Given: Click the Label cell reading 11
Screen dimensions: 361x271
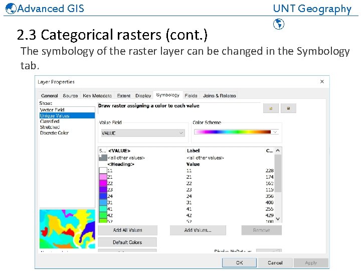Looking at the screenshot, I should click(189, 171).
